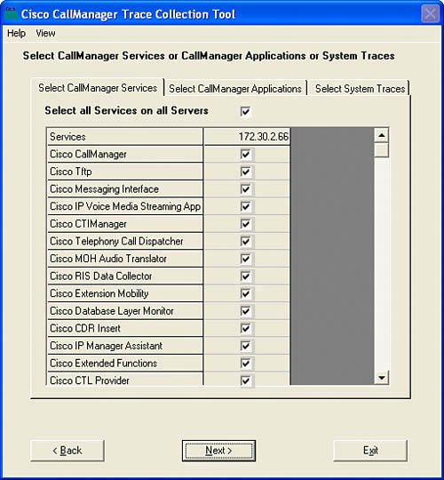The width and height of the screenshot is (444, 480).
Task: Click the application icon in the title bar
Action: click(x=11, y=13)
